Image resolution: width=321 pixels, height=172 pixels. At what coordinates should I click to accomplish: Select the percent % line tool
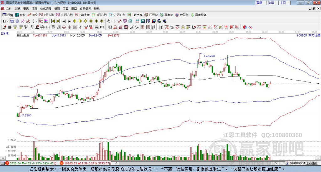pos(172,27)
